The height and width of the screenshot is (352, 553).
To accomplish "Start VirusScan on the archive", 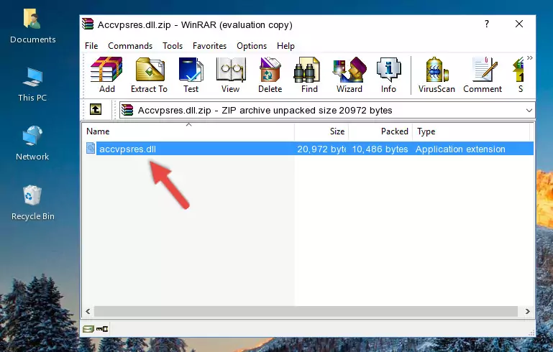I will [x=437, y=75].
